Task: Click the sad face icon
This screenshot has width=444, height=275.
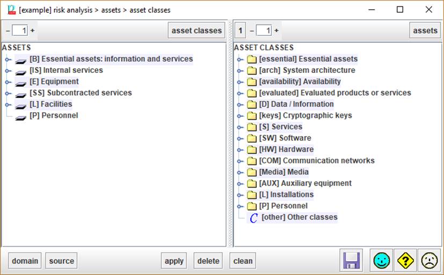Action: (x=428, y=261)
